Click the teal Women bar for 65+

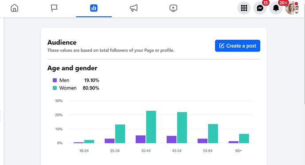point(244,139)
